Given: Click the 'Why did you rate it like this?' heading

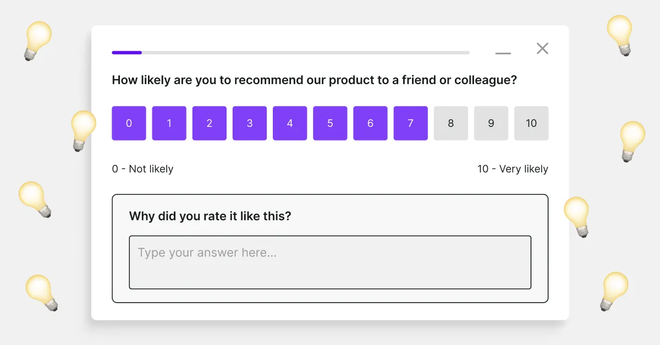Looking at the screenshot, I should point(210,216).
